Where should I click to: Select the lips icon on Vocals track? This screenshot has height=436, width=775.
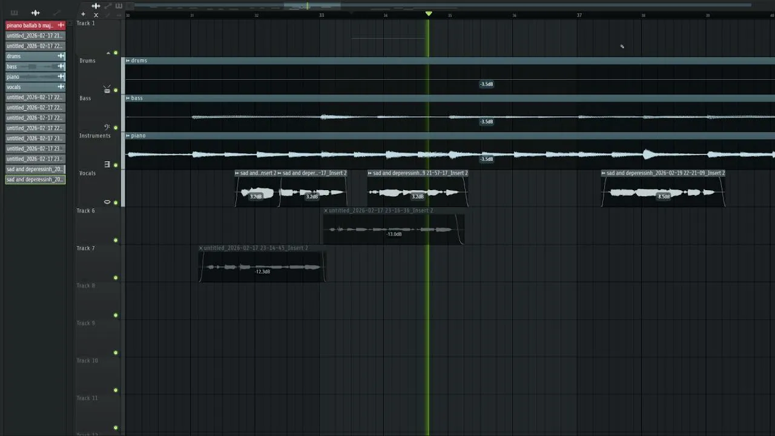107,202
